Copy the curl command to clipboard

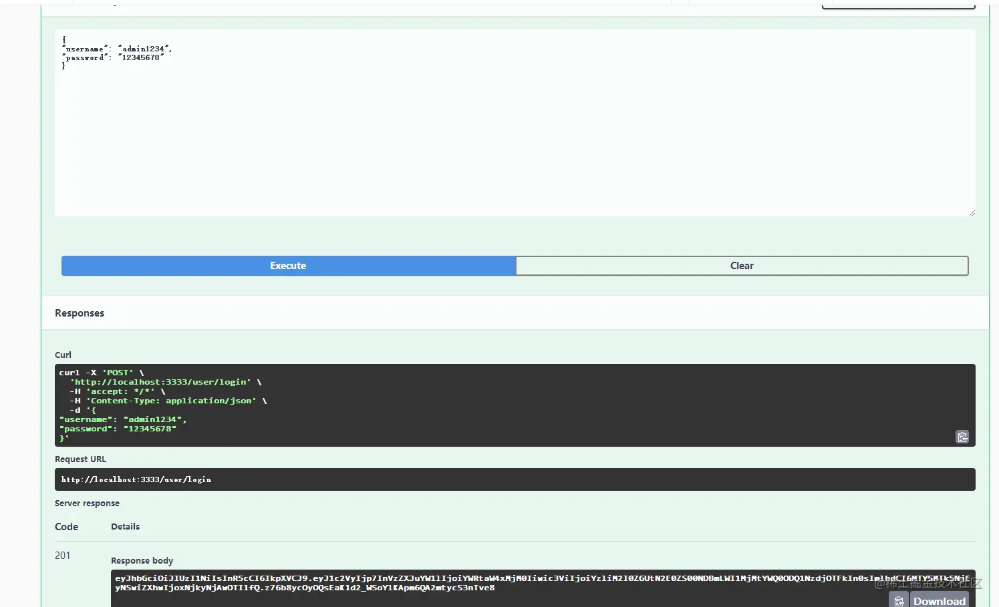[962, 437]
